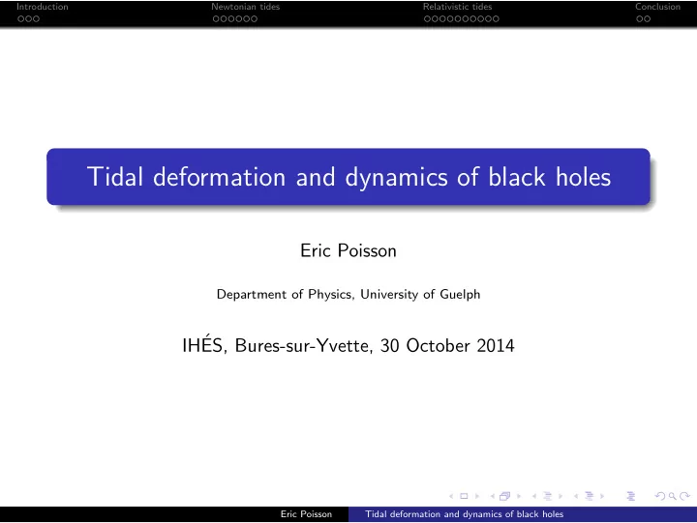Advance with the next slide arrow
Image resolution: width=697 pixels, height=523 pixels.
click(x=477, y=496)
